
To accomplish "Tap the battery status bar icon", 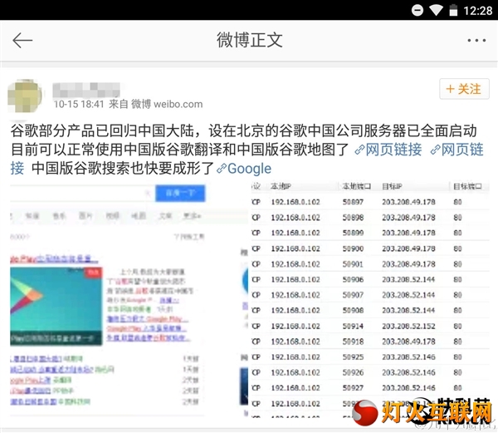I will click(x=453, y=10).
